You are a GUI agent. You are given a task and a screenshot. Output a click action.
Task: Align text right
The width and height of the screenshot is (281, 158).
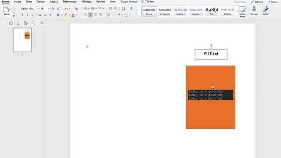click(95, 15)
